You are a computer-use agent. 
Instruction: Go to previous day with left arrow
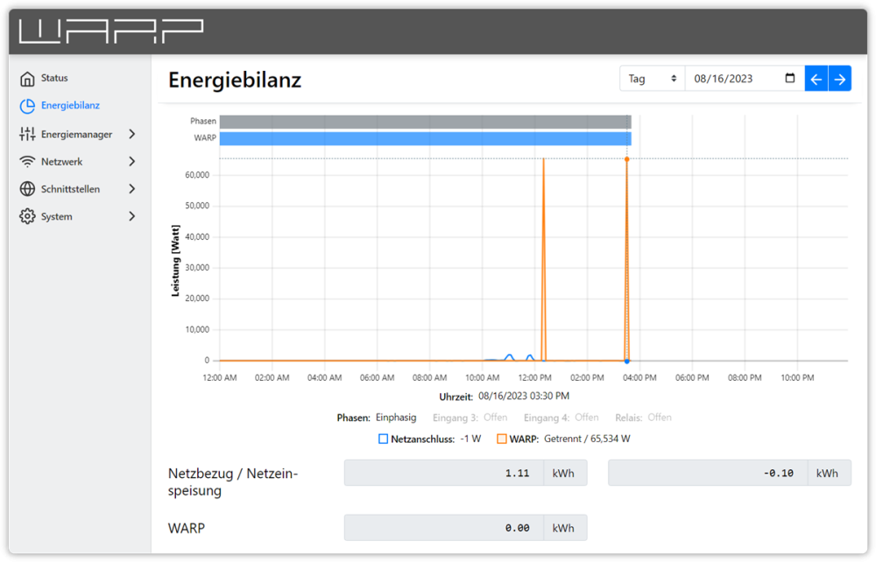(816, 79)
